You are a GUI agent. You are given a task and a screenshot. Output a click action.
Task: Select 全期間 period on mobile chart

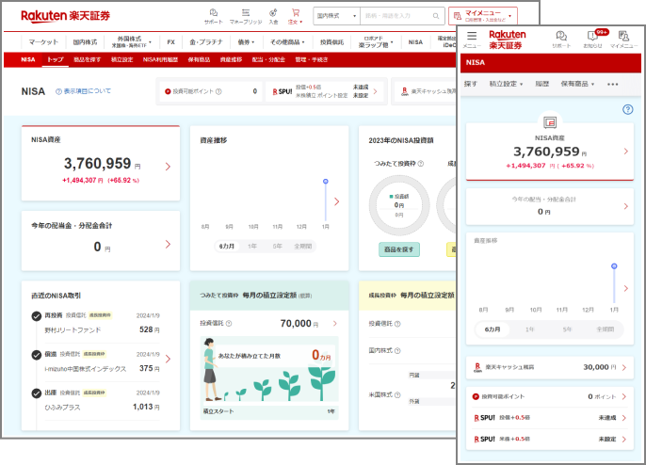(x=606, y=329)
